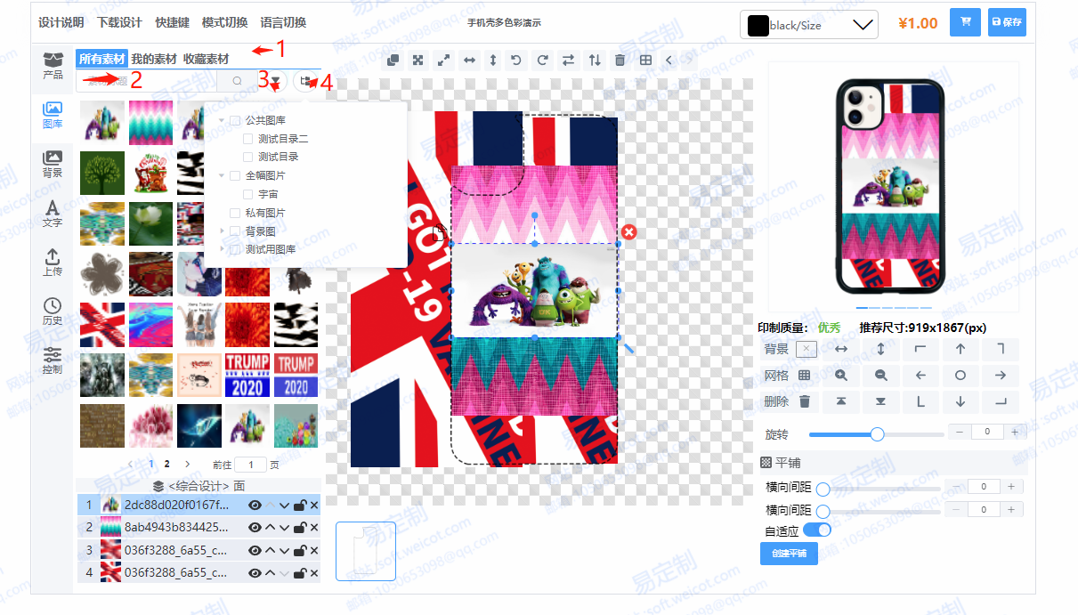
Task: Collapse canvas toolbar with the left chevron
Action: 669,61
